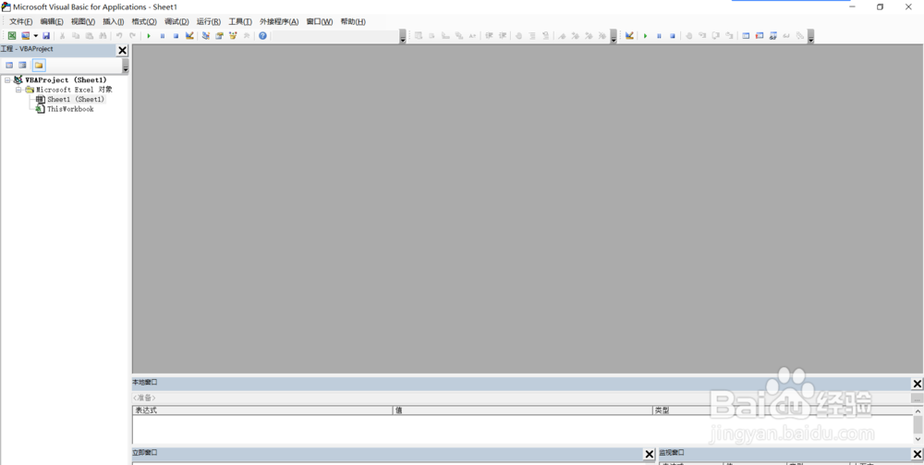Click Step Over on debug toolbar
Viewport: 924px width, 465px height.
[x=715, y=36]
